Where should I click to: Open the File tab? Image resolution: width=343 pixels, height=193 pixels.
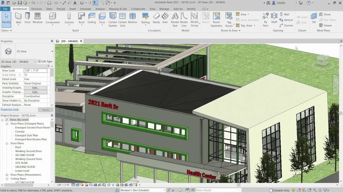pyautogui.click(x=5, y=9)
